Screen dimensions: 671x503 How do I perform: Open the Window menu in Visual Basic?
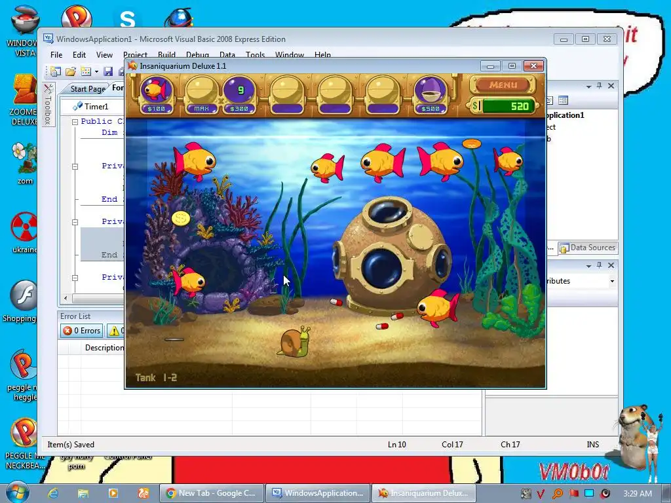tap(289, 55)
